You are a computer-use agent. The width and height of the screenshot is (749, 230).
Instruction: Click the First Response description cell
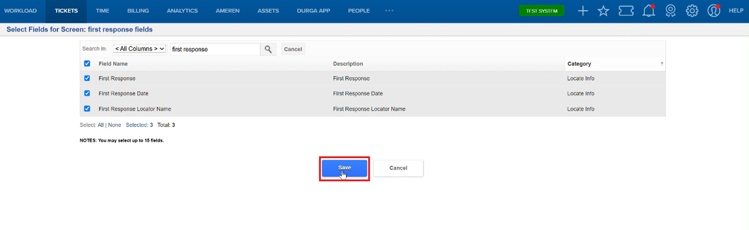(x=351, y=78)
